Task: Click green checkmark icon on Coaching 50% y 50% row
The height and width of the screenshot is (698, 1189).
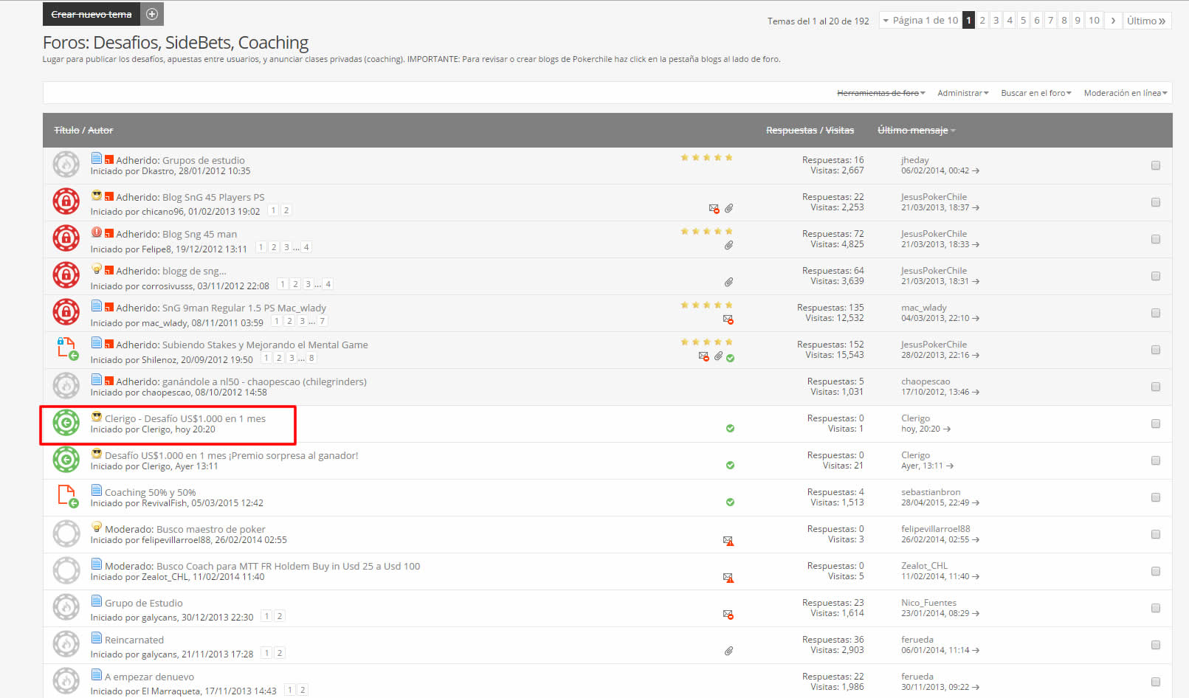Action: (730, 502)
